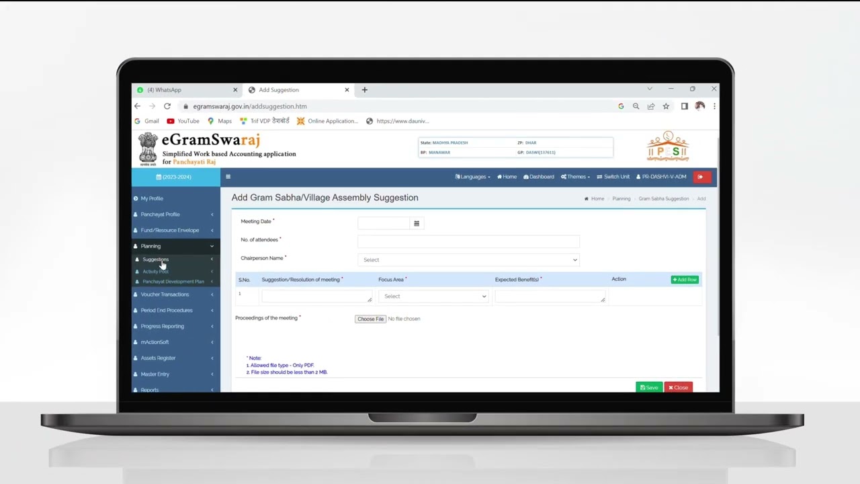Expand mActionSoft sidebar menu
Viewport: 860px width, 484px height.
(x=175, y=342)
